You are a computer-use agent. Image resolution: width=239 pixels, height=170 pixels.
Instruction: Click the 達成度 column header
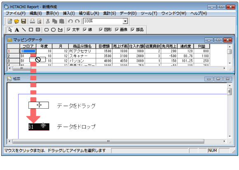click(x=185, y=46)
